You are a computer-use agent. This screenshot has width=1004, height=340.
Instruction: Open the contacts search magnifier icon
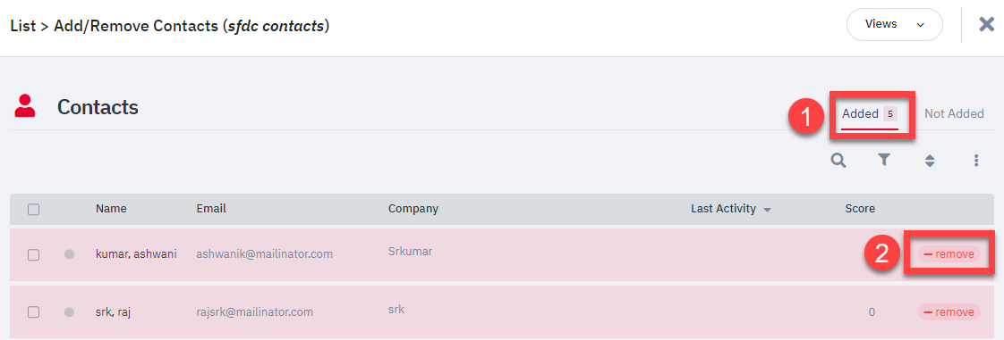[838, 161]
